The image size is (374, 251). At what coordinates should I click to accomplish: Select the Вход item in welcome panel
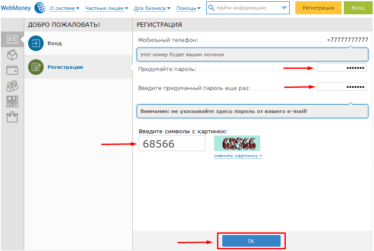click(78, 43)
